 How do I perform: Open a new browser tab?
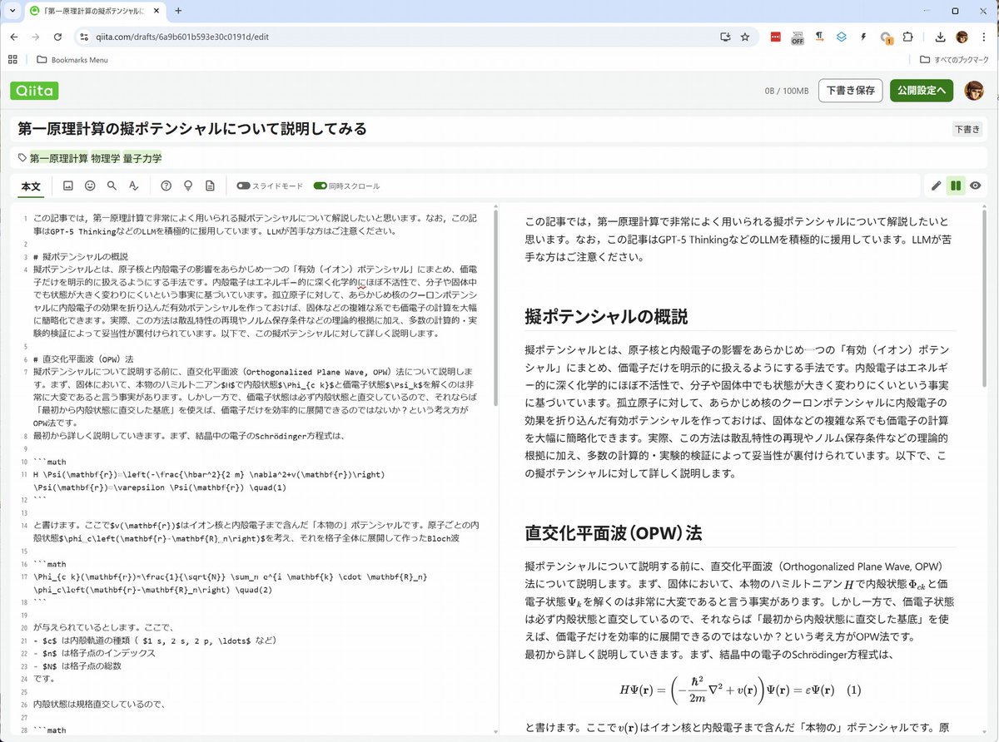click(x=178, y=11)
